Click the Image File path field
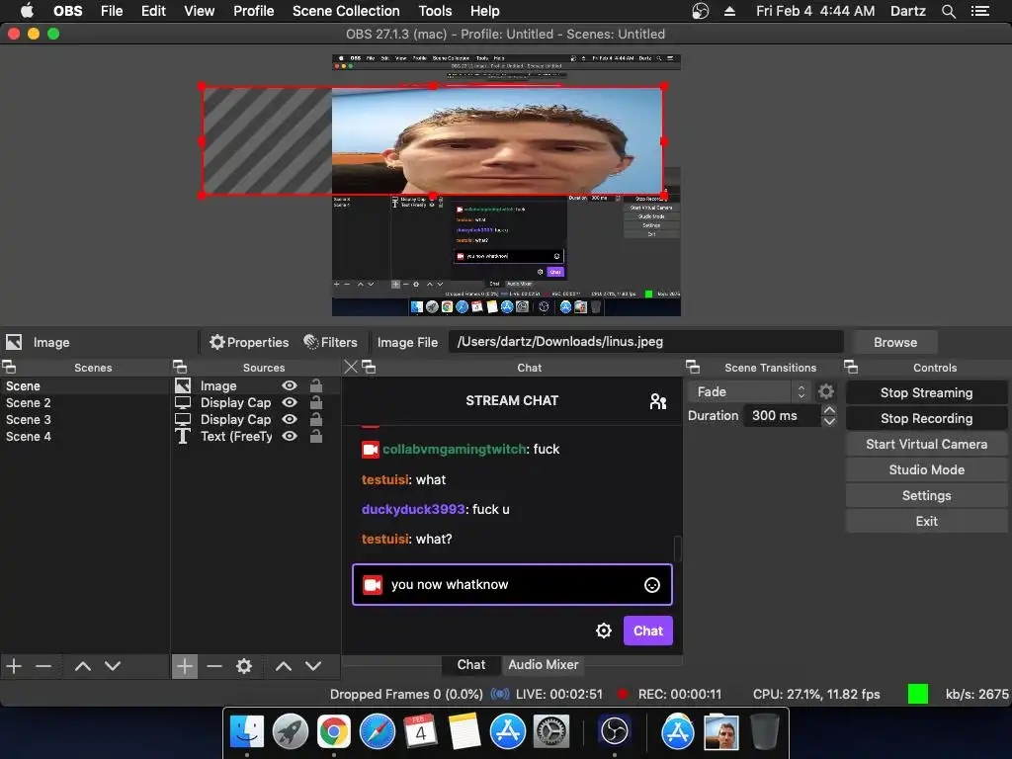 645,342
